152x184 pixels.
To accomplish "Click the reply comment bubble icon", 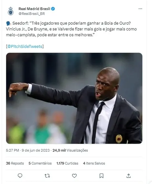I will coord(20,176).
